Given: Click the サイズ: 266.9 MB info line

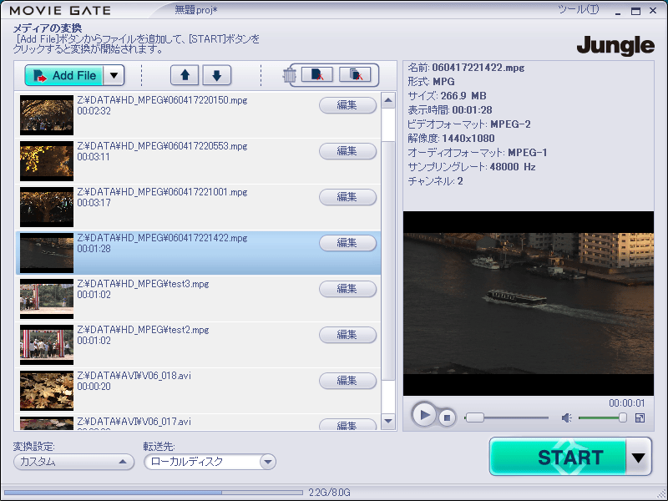Looking at the screenshot, I should pyautogui.click(x=447, y=96).
